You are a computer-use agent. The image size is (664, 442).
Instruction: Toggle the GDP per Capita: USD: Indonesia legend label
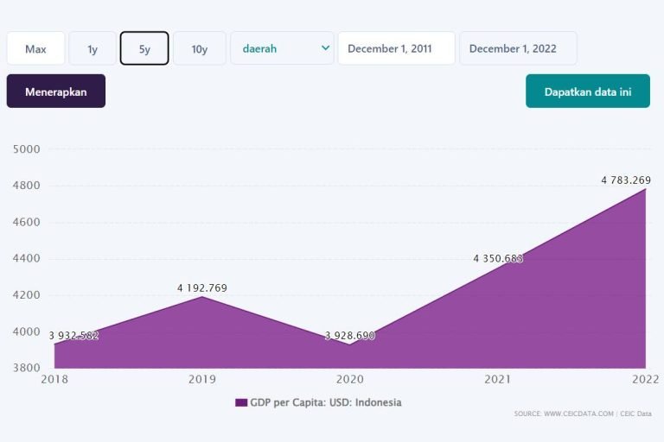[326, 402]
